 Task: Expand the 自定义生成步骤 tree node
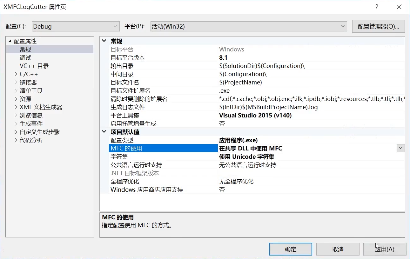click(16, 132)
